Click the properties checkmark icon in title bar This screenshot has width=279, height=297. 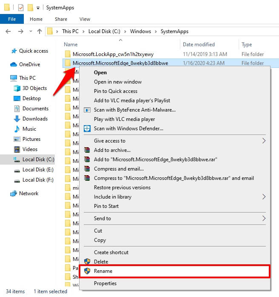click(21, 7)
